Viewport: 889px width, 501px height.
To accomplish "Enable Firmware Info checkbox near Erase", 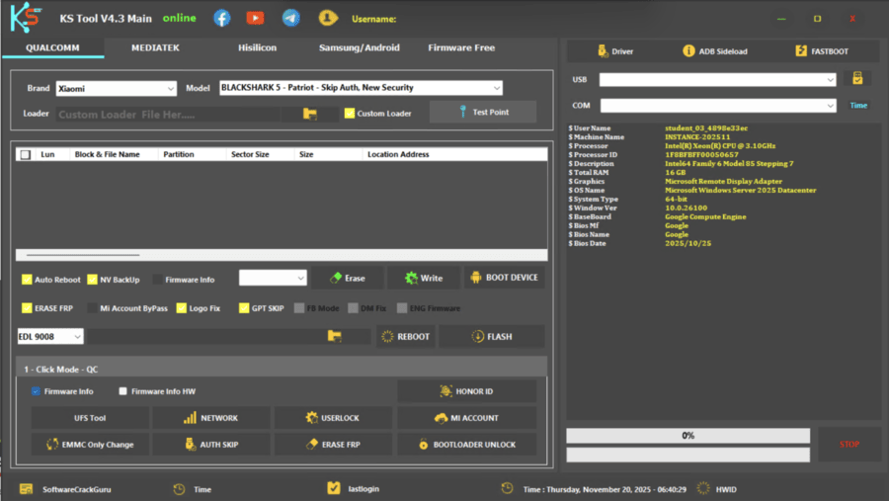I will click(x=158, y=279).
